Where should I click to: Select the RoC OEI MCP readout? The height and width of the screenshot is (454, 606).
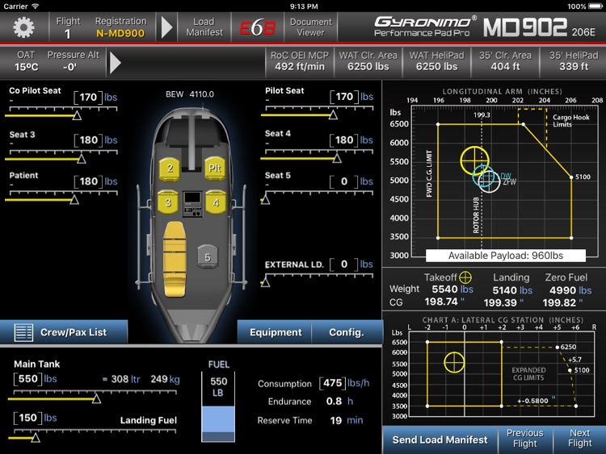click(300, 61)
